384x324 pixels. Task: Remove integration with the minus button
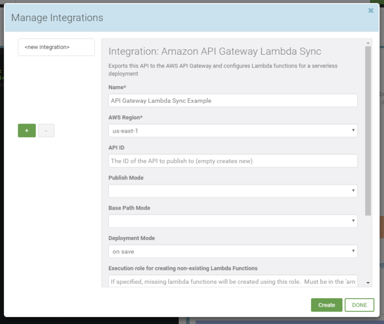[46, 131]
